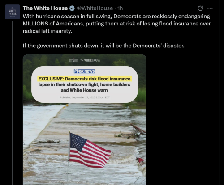Click the White House watermark logo in image
The width and height of the screenshot is (224, 185).
pos(85,60)
